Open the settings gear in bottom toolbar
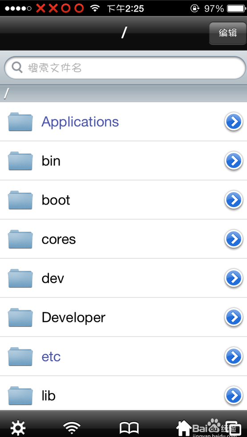The height and width of the screenshot is (437, 247). [18, 427]
